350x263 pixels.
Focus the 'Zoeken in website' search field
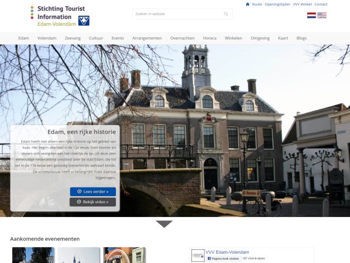coord(178,14)
